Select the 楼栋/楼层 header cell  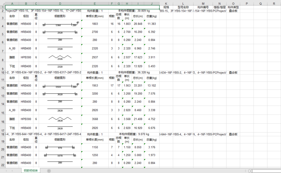(219, 7)
